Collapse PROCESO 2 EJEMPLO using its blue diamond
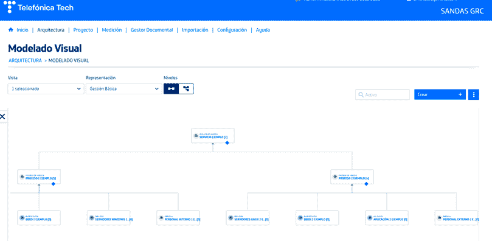Screen dimensions: 492x241 (366, 184)
